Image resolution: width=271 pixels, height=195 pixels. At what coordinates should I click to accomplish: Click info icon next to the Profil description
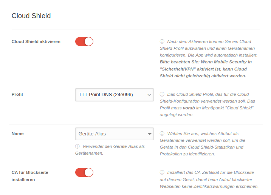[162, 94]
